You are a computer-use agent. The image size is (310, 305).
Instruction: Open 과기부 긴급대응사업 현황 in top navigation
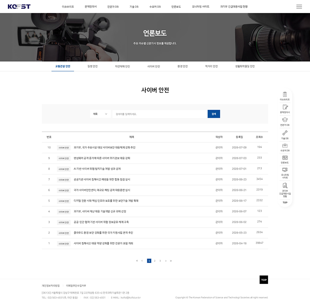pyautogui.click(x=234, y=7)
